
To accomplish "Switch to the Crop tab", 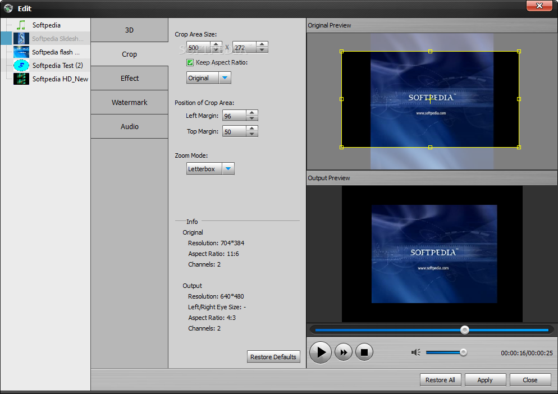I will [x=130, y=54].
